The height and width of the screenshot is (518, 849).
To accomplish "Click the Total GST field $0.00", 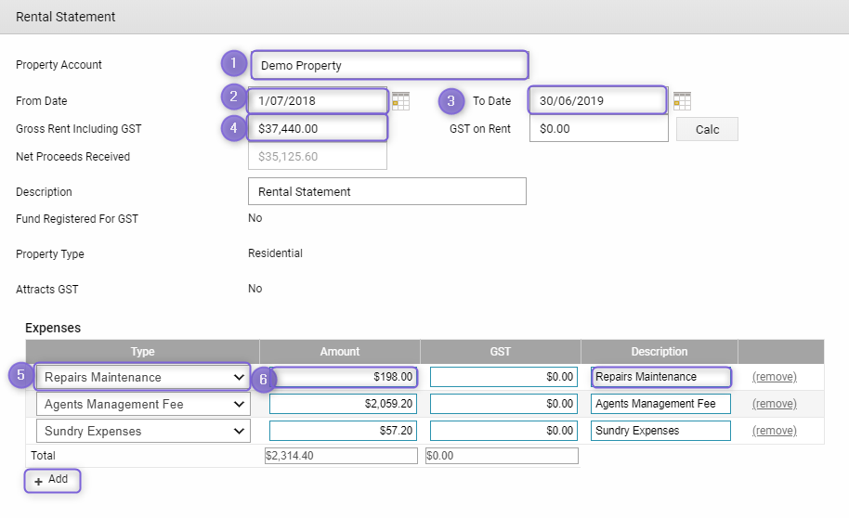I will (x=502, y=456).
